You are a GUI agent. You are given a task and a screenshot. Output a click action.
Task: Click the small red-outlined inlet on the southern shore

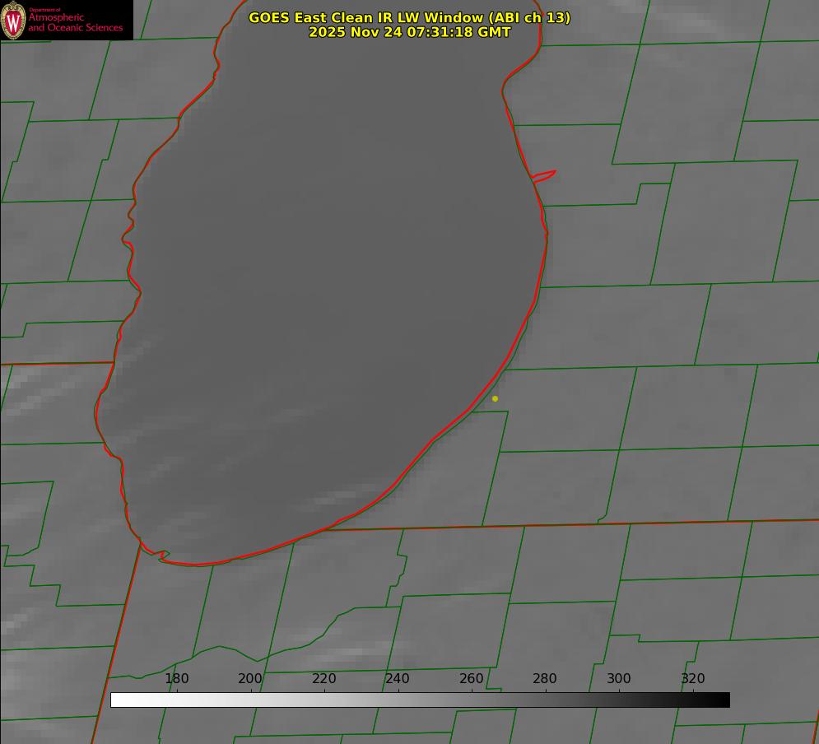[163, 556]
